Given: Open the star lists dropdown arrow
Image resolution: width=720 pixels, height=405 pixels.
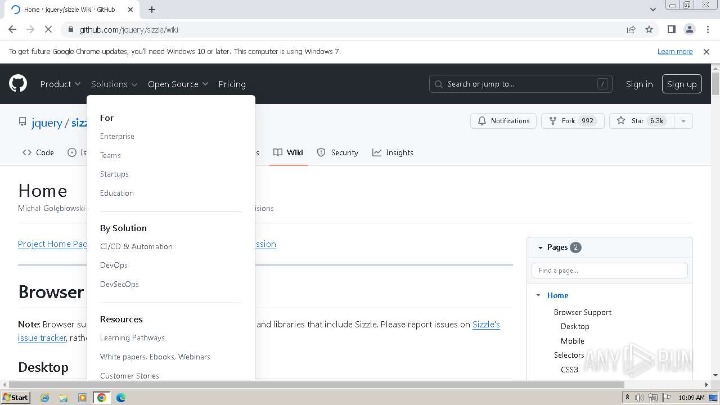Looking at the screenshot, I should [683, 121].
